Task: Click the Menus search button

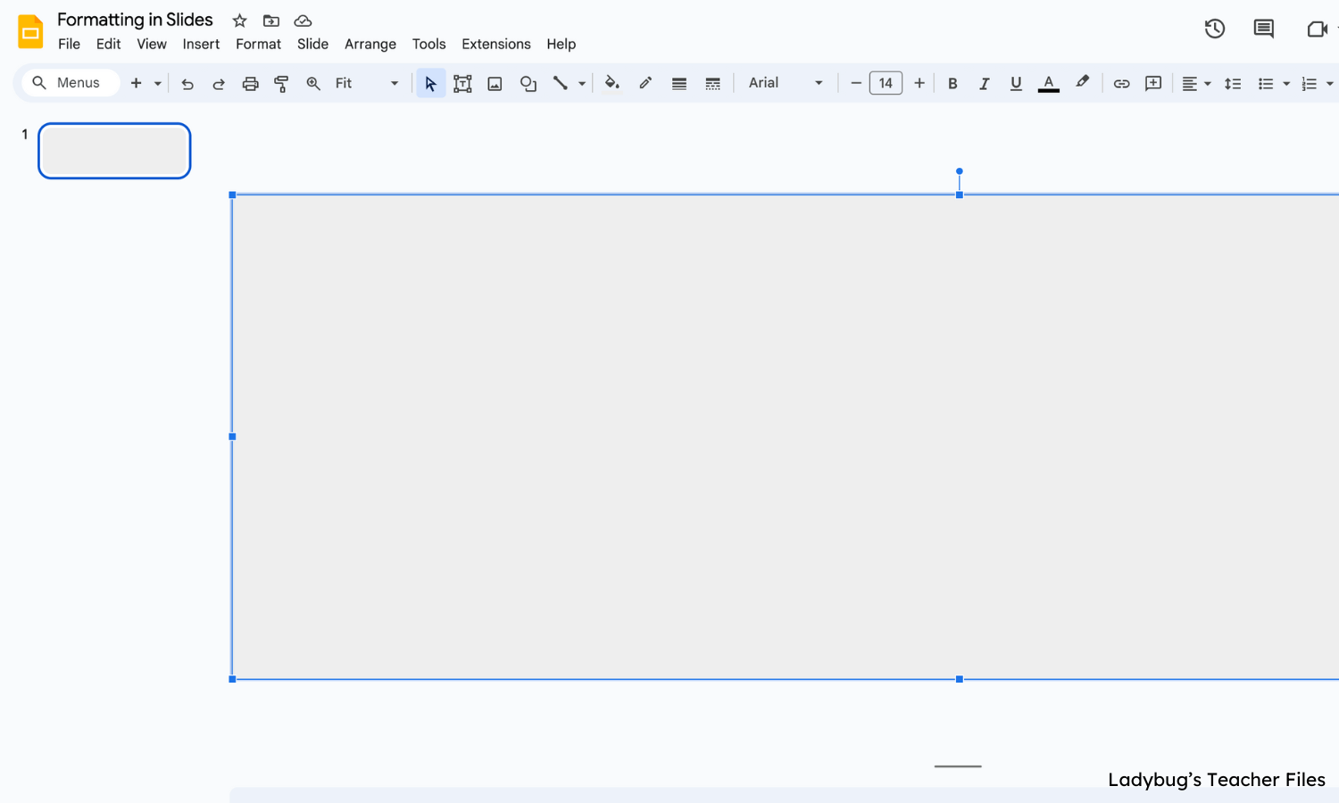Action: (71, 82)
